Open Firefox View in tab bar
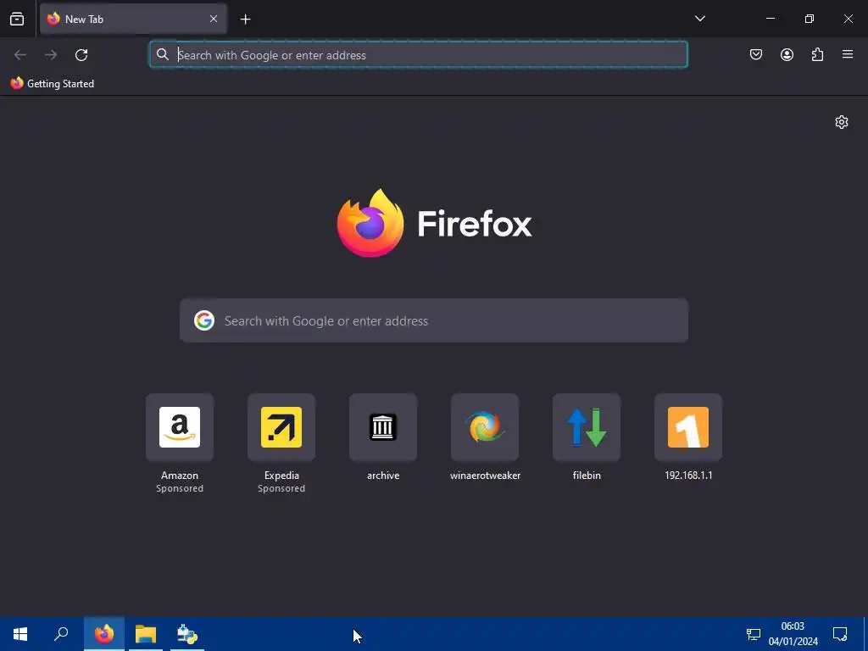Viewport: 868px width, 651px height. [17, 19]
